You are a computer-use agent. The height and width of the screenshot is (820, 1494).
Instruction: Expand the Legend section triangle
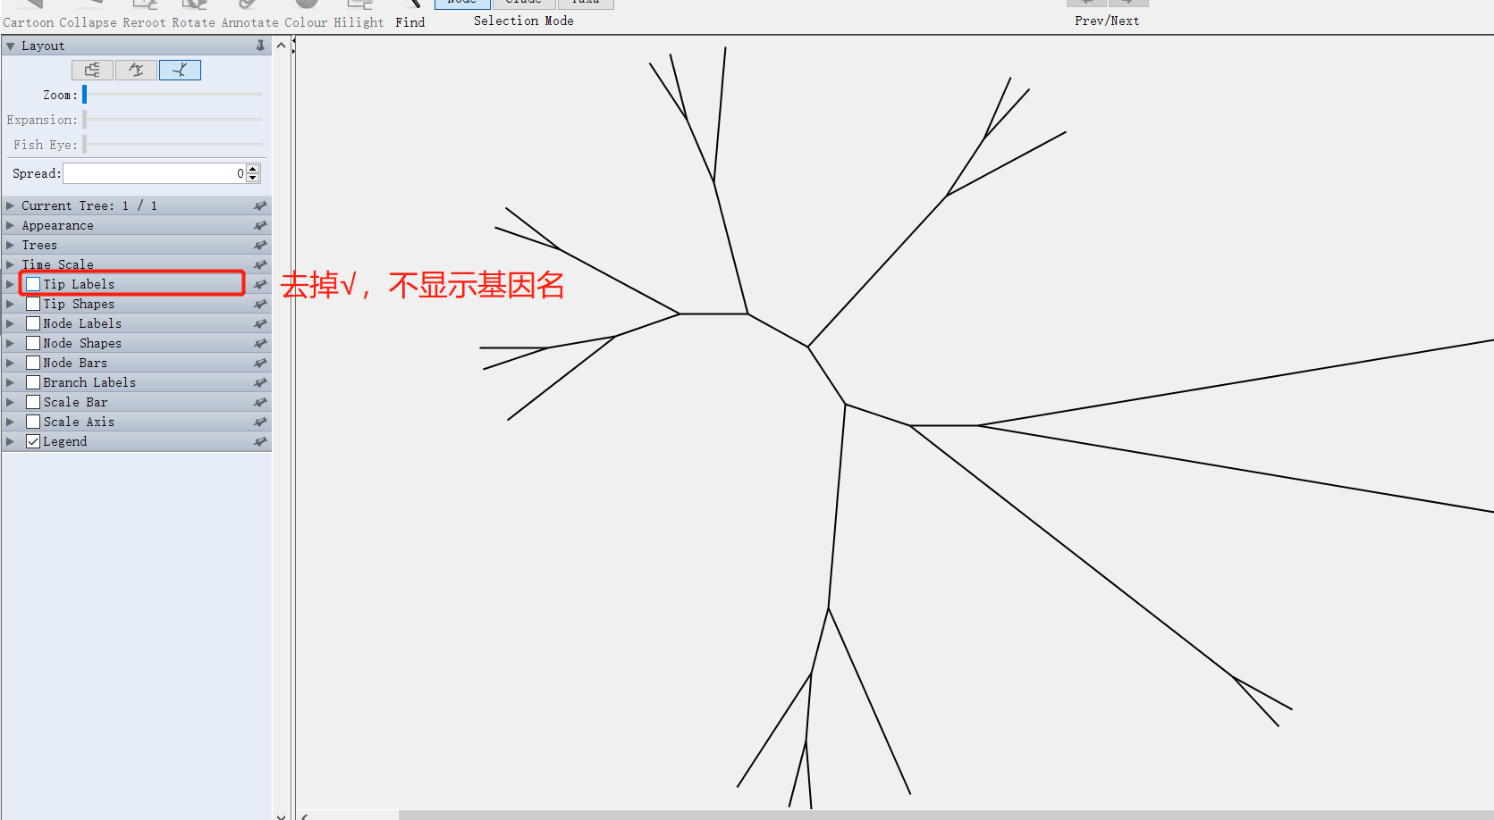click(10, 441)
